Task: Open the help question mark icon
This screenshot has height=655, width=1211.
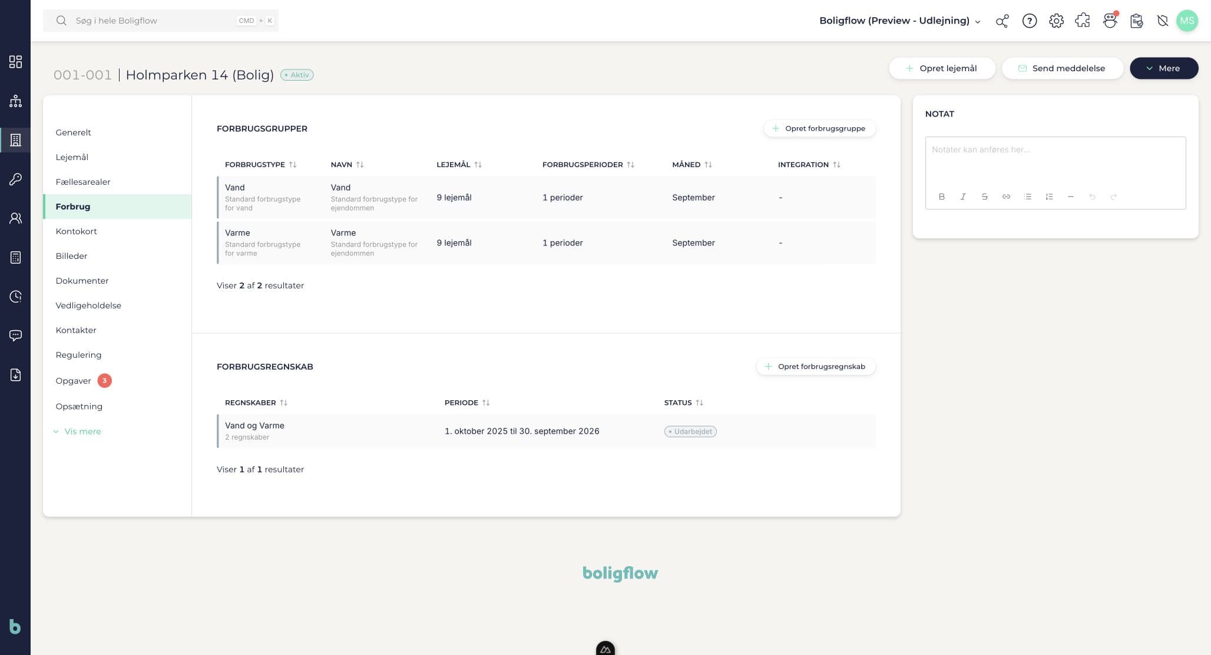Action: coord(1029,21)
